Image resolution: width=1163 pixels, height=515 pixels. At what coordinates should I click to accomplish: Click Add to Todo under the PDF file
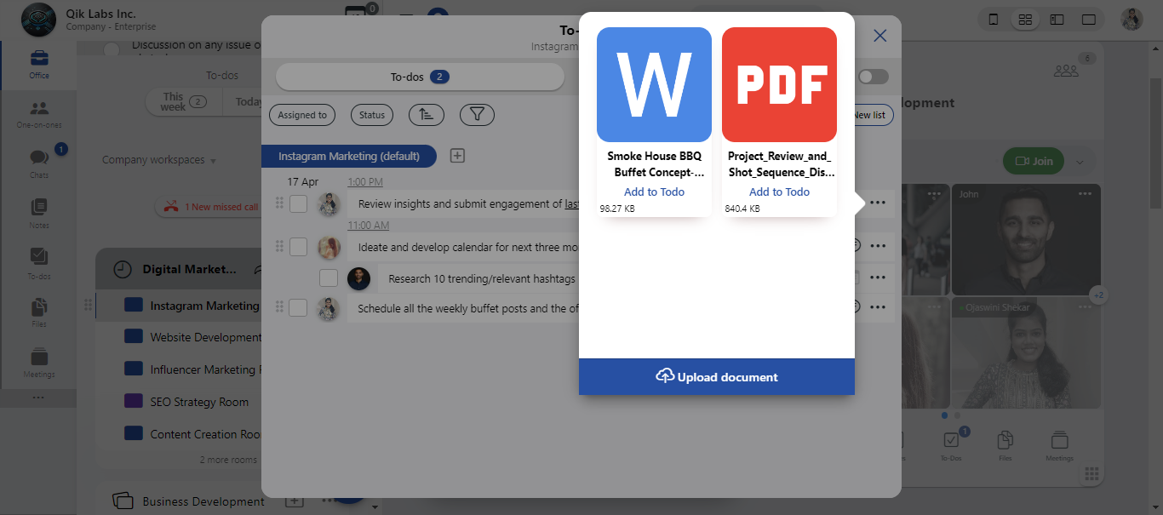pos(779,192)
